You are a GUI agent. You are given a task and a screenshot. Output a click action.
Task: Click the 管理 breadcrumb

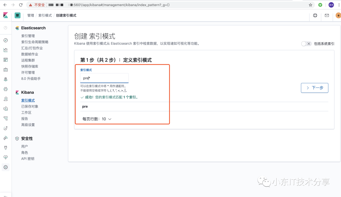point(31,15)
